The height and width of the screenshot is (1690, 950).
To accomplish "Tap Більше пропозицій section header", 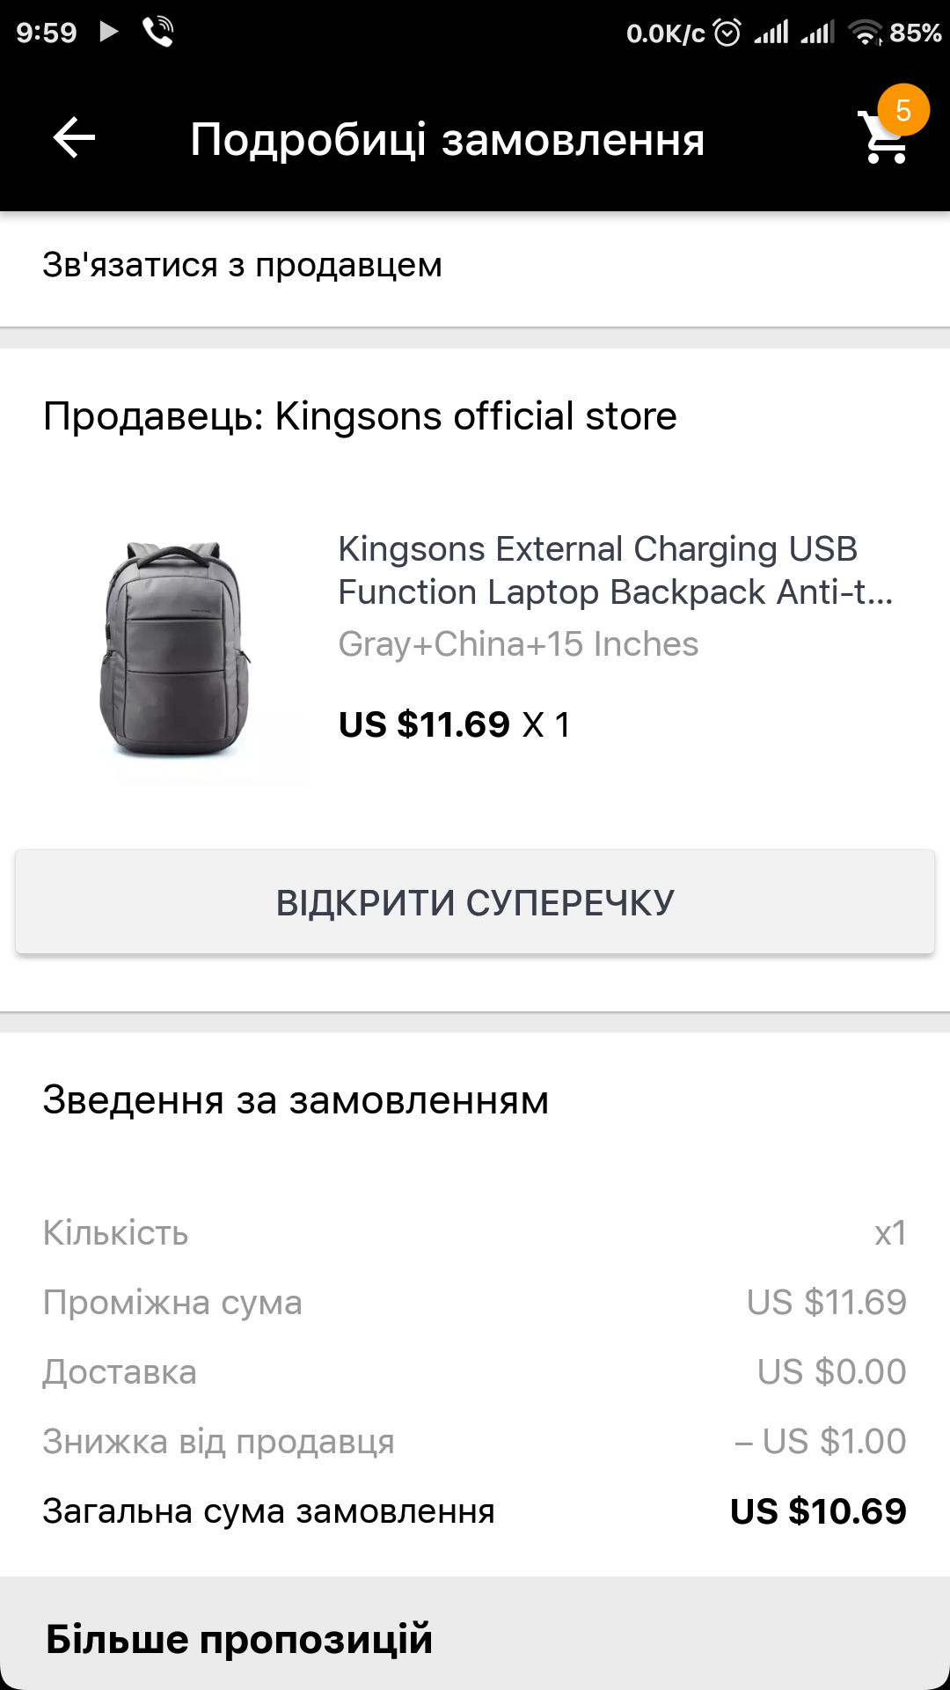I will (239, 1639).
